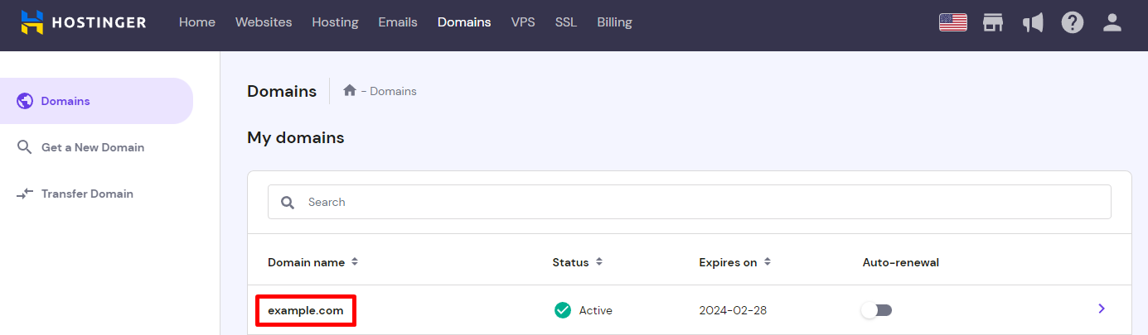The height and width of the screenshot is (335, 1148).
Task: Open Get a New Domain
Action: point(92,147)
